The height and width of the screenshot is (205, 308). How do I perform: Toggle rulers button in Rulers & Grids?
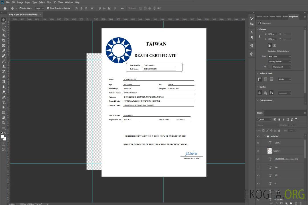point(260,79)
